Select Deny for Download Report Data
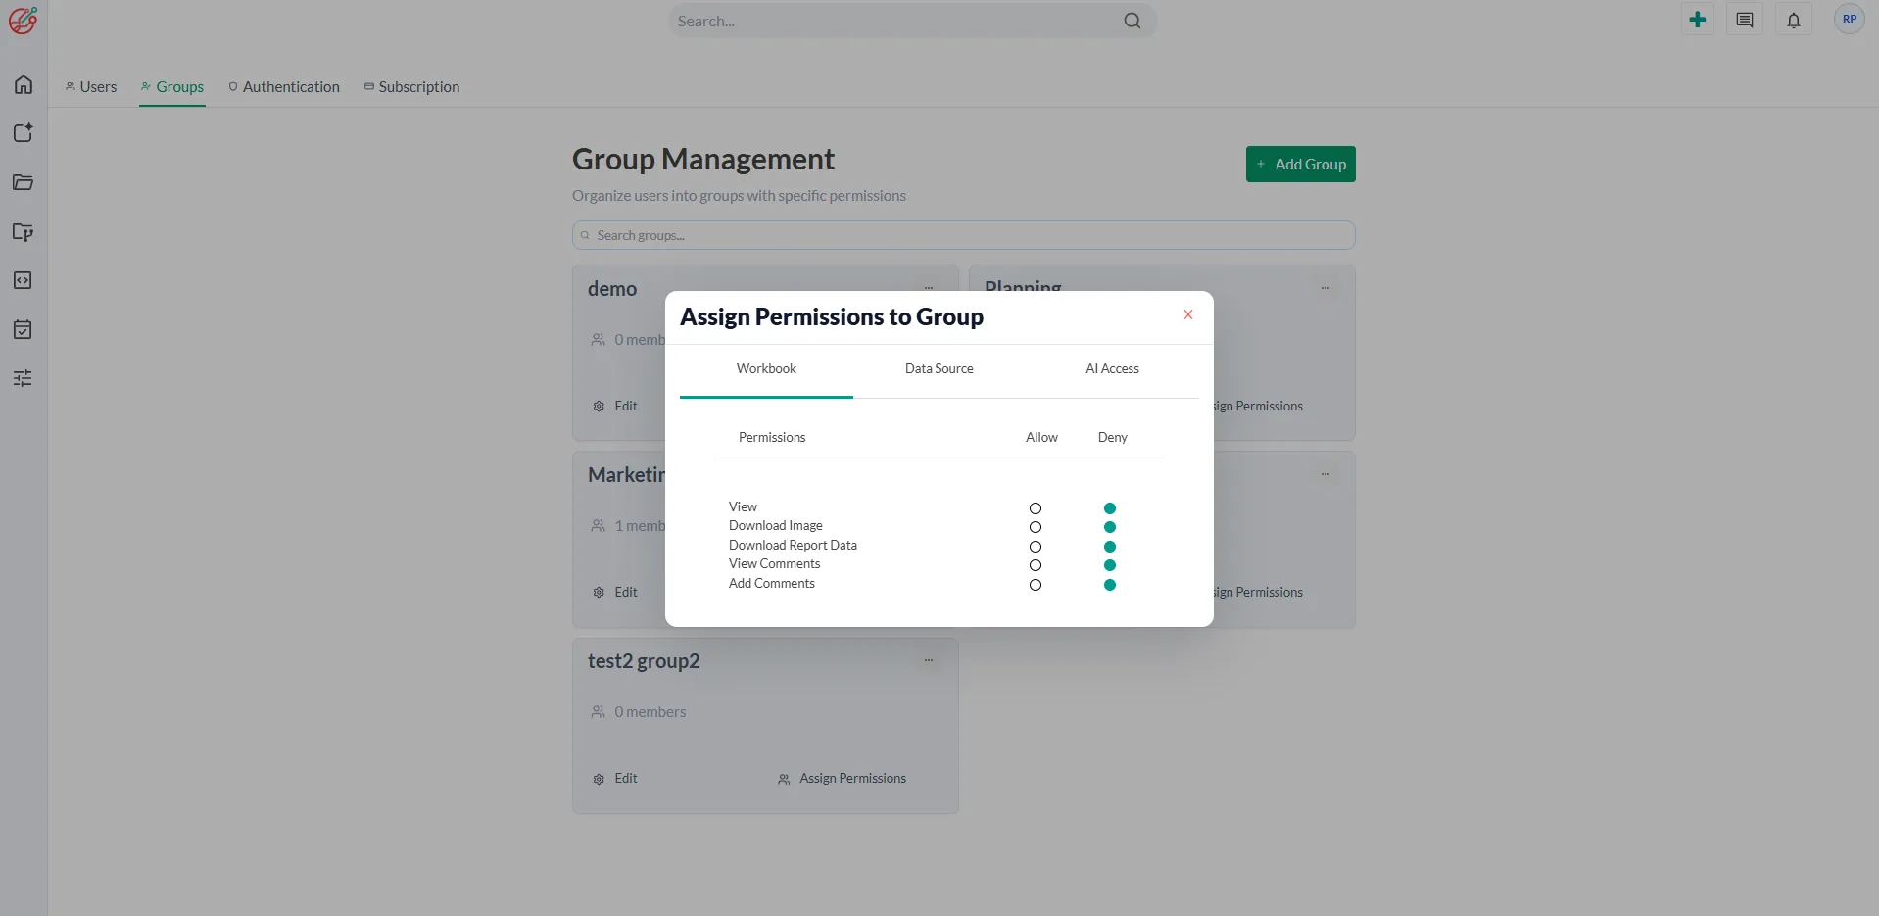 click(1110, 547)
